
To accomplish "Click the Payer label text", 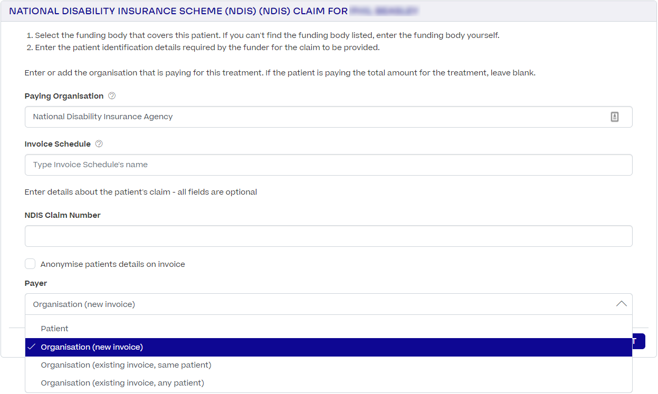I will (36, 284).
